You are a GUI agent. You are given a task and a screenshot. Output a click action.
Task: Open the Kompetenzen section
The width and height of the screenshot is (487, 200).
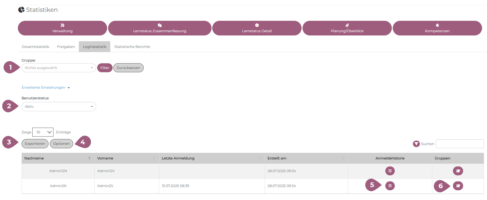(x=437, y=28)
